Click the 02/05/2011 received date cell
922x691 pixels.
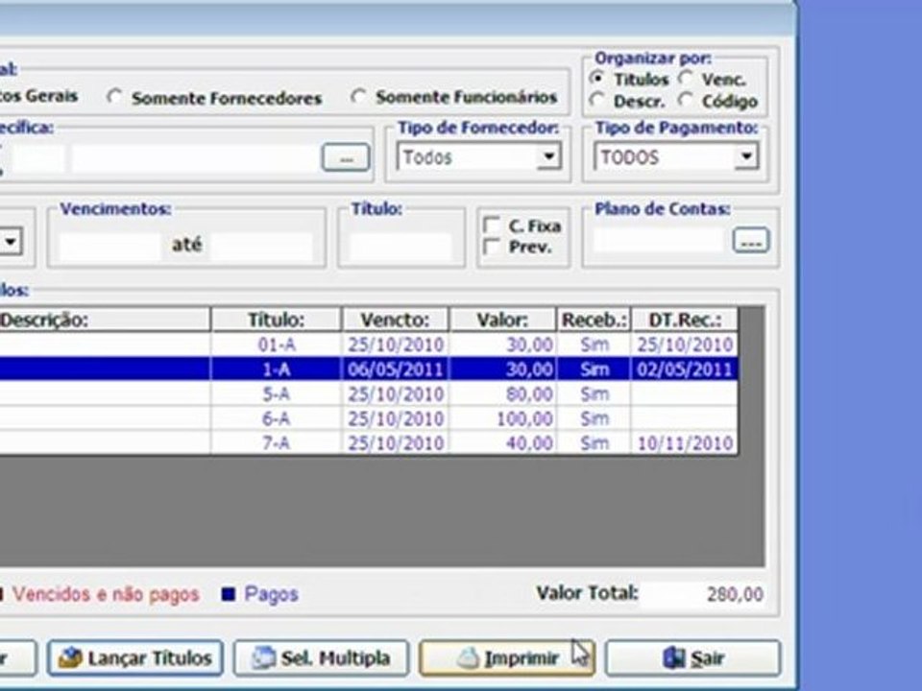pyautogui.click(x=685, y=369)
